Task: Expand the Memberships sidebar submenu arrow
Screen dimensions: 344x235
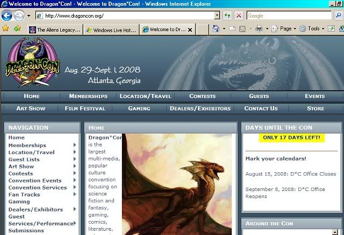Action: [75, 145]
